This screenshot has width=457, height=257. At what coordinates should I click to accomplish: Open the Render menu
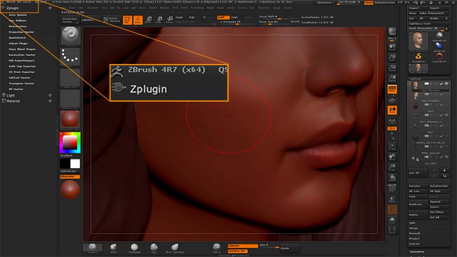click(210, 8)
